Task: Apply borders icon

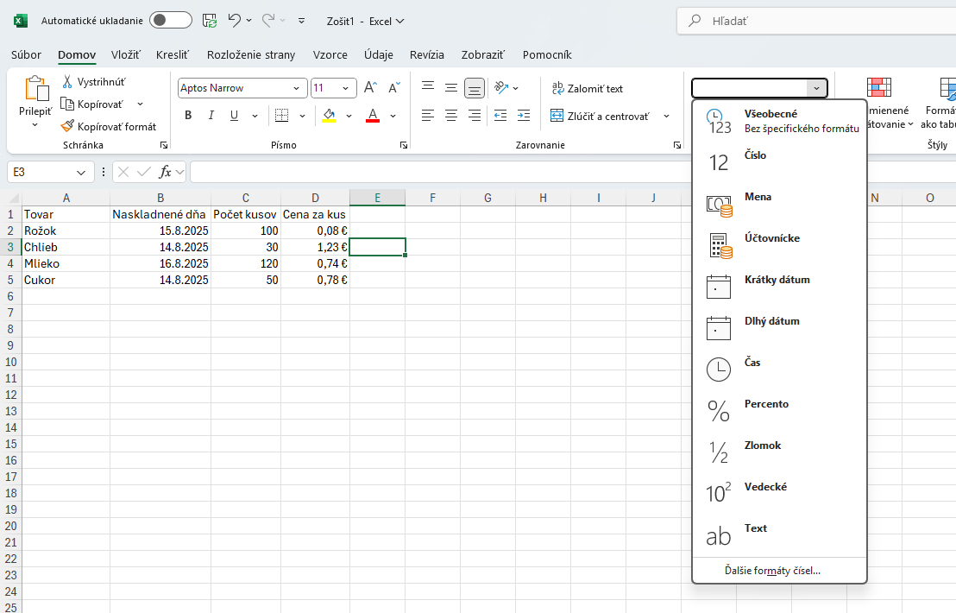Action: [x=281, y=116]
